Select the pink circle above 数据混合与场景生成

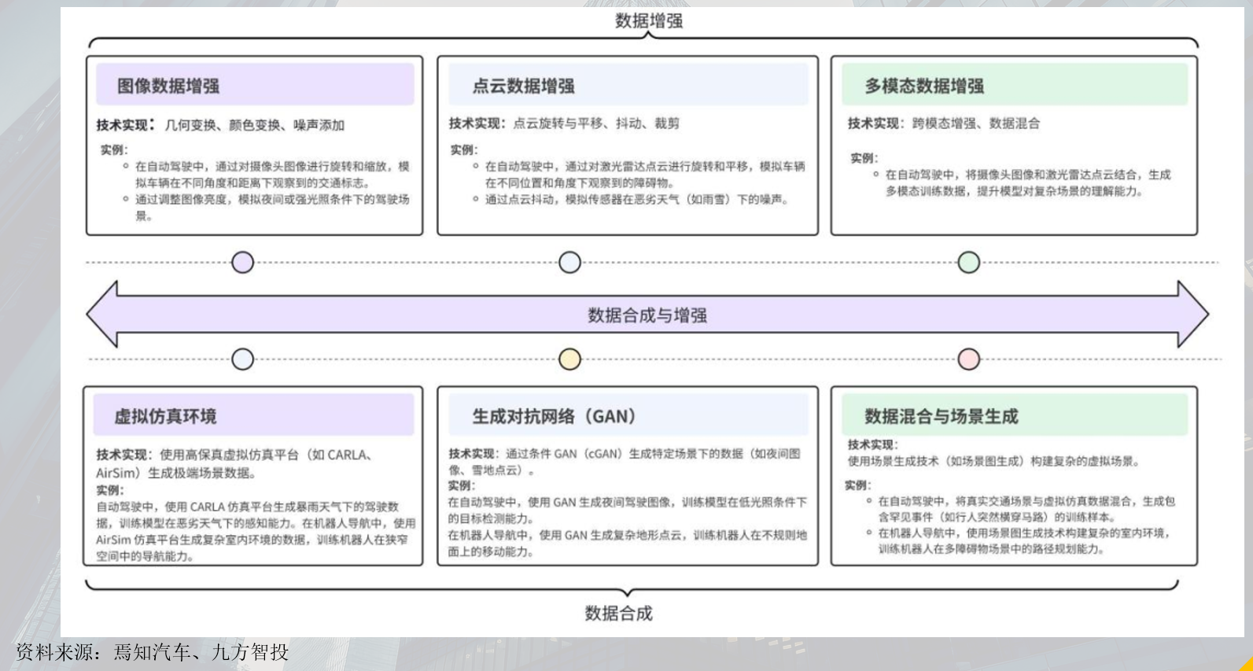(x=968, y=359)
